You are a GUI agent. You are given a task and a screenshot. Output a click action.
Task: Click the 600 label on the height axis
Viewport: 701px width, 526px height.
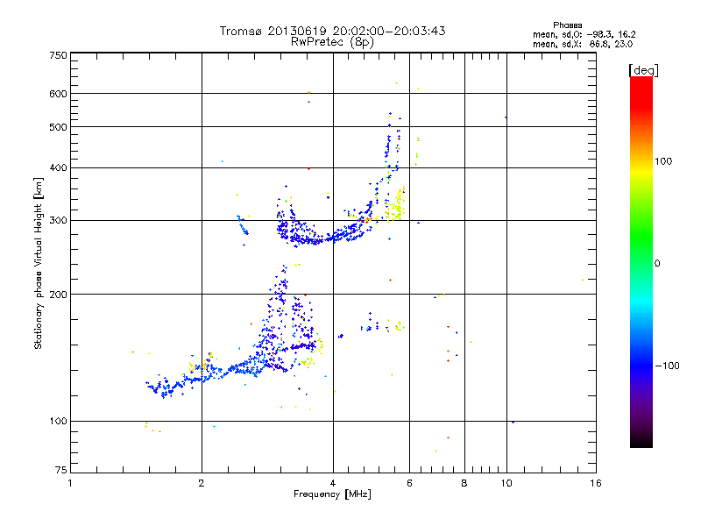coord(58,94)
